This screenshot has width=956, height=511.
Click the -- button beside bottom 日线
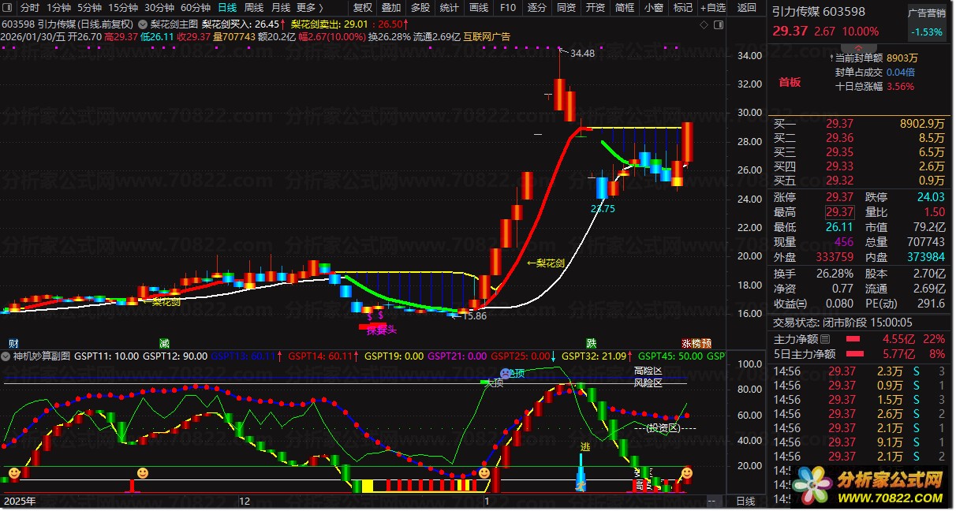pos(713,501)
